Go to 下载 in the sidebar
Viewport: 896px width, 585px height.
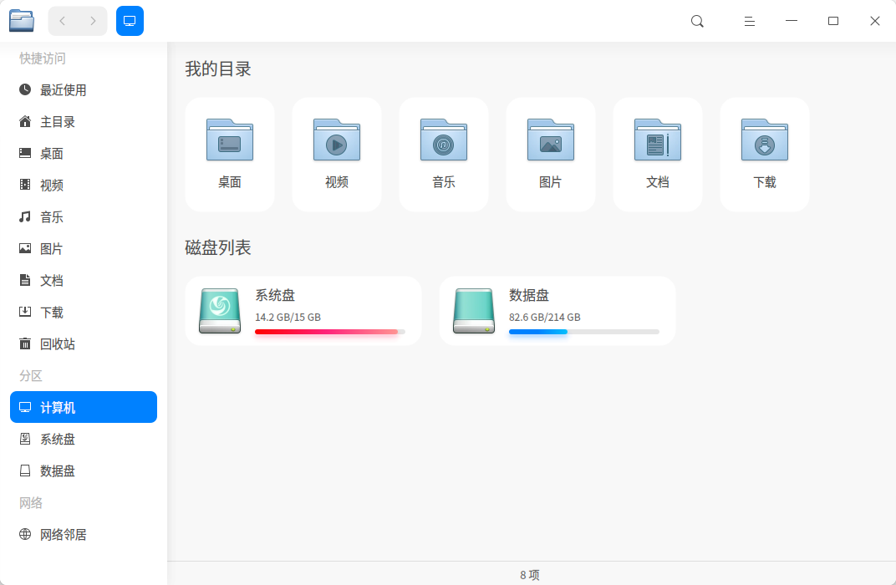coord(84,312)
